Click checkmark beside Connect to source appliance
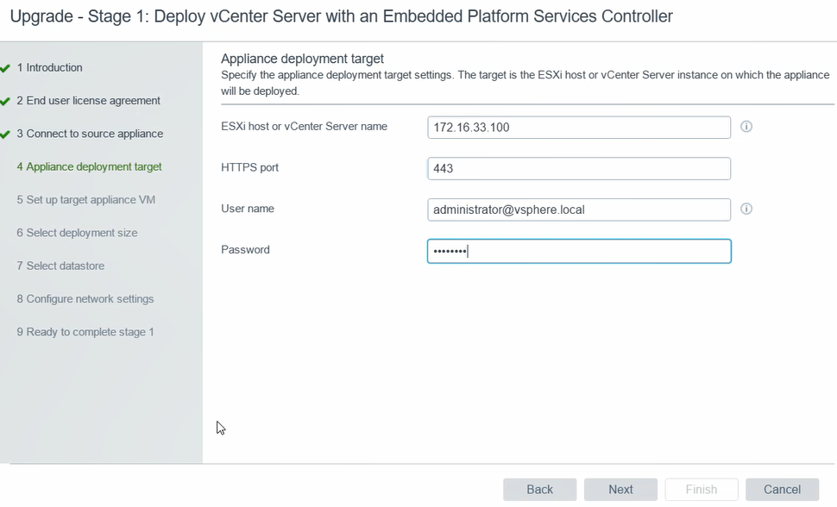Screen dimensions: 837x507 click(x=5, y=135)
